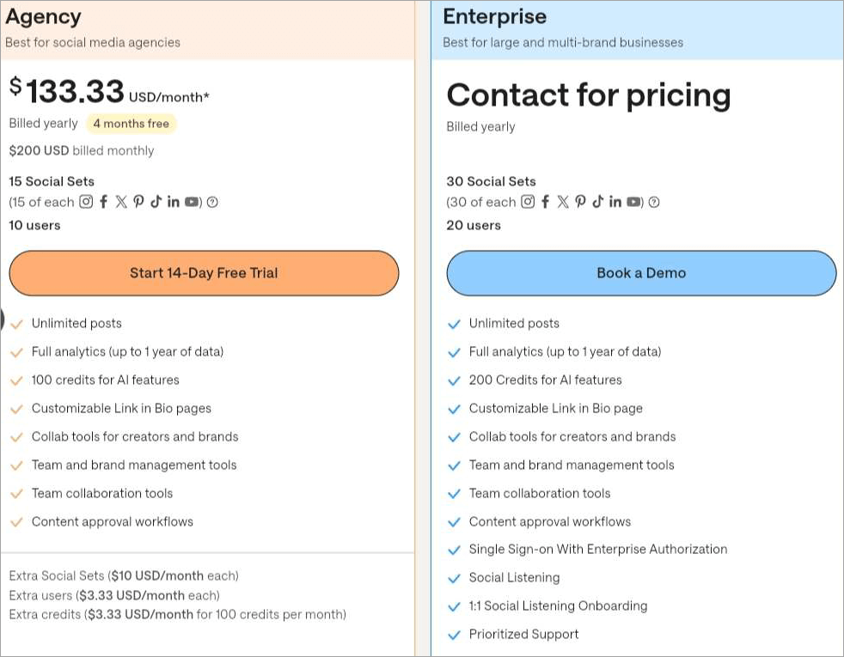The height and width of the screenshot is (657, 844).
Task: Click the Facebook icon in Agency plan
Action: tap(104, 202)
